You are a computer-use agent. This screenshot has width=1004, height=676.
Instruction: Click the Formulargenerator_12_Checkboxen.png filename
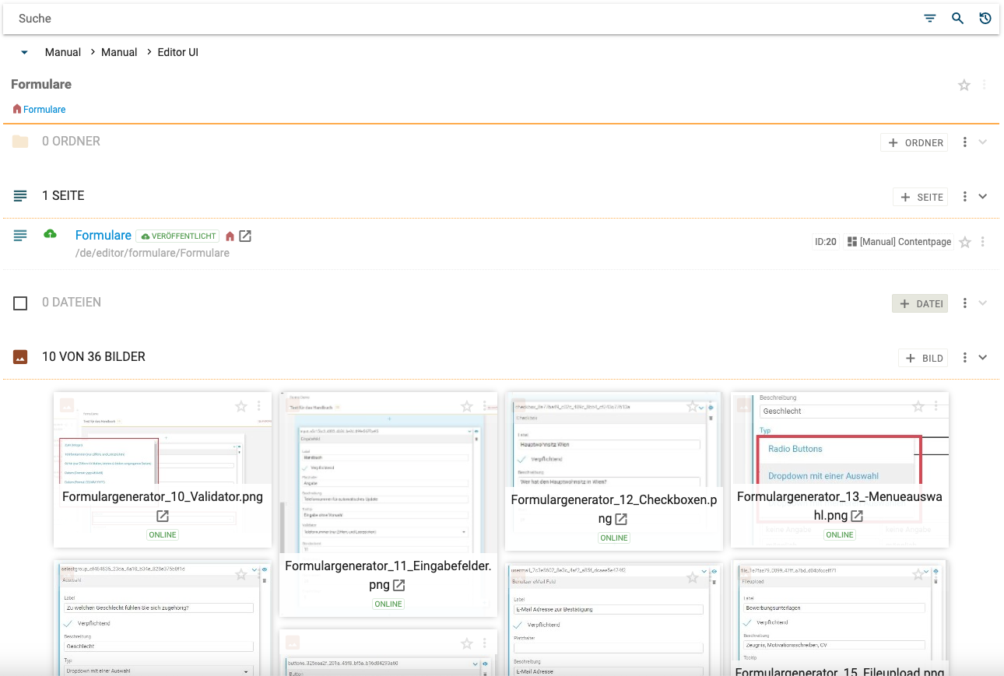(x=613, y=509)
